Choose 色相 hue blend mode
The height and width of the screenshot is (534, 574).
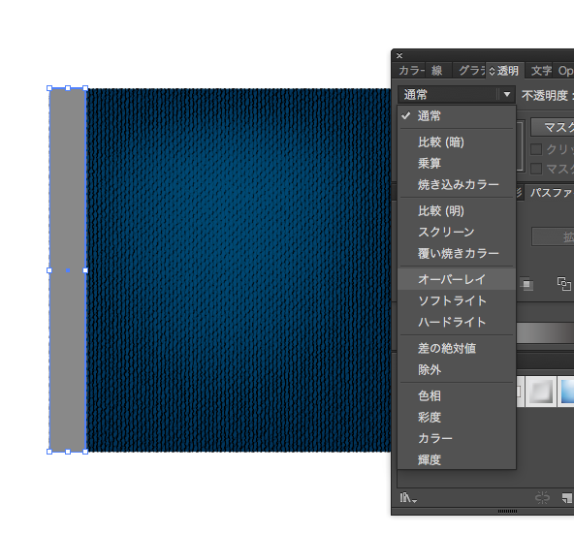(x=457, y=396)
